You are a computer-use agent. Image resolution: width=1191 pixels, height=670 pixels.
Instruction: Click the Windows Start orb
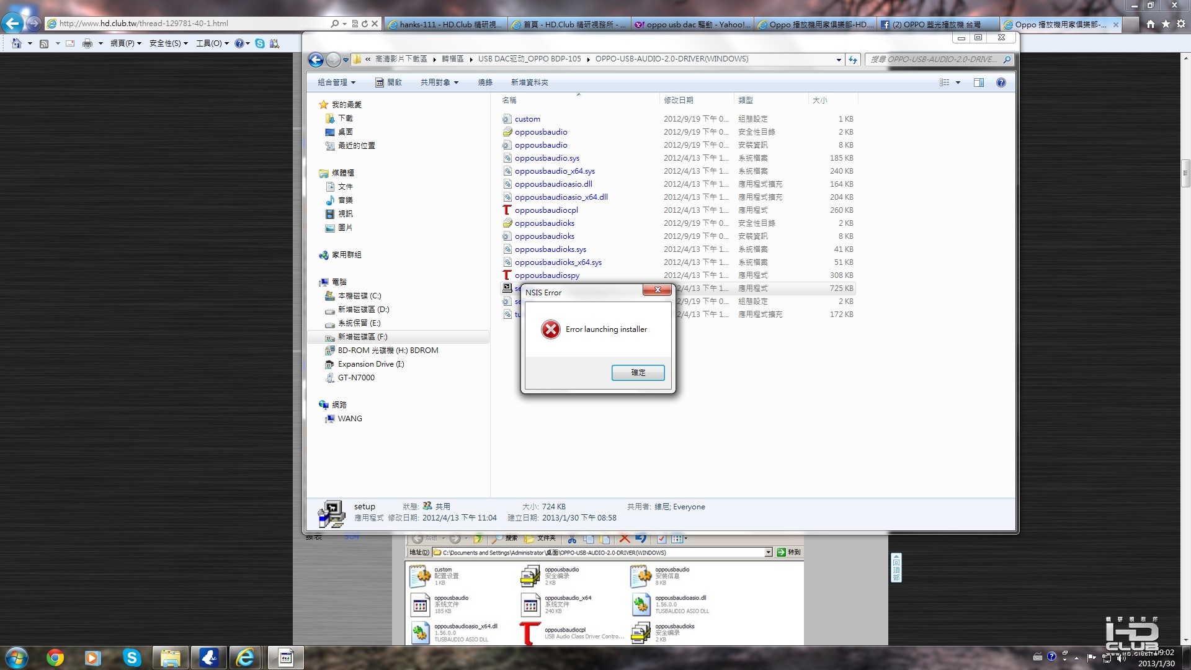17,658
